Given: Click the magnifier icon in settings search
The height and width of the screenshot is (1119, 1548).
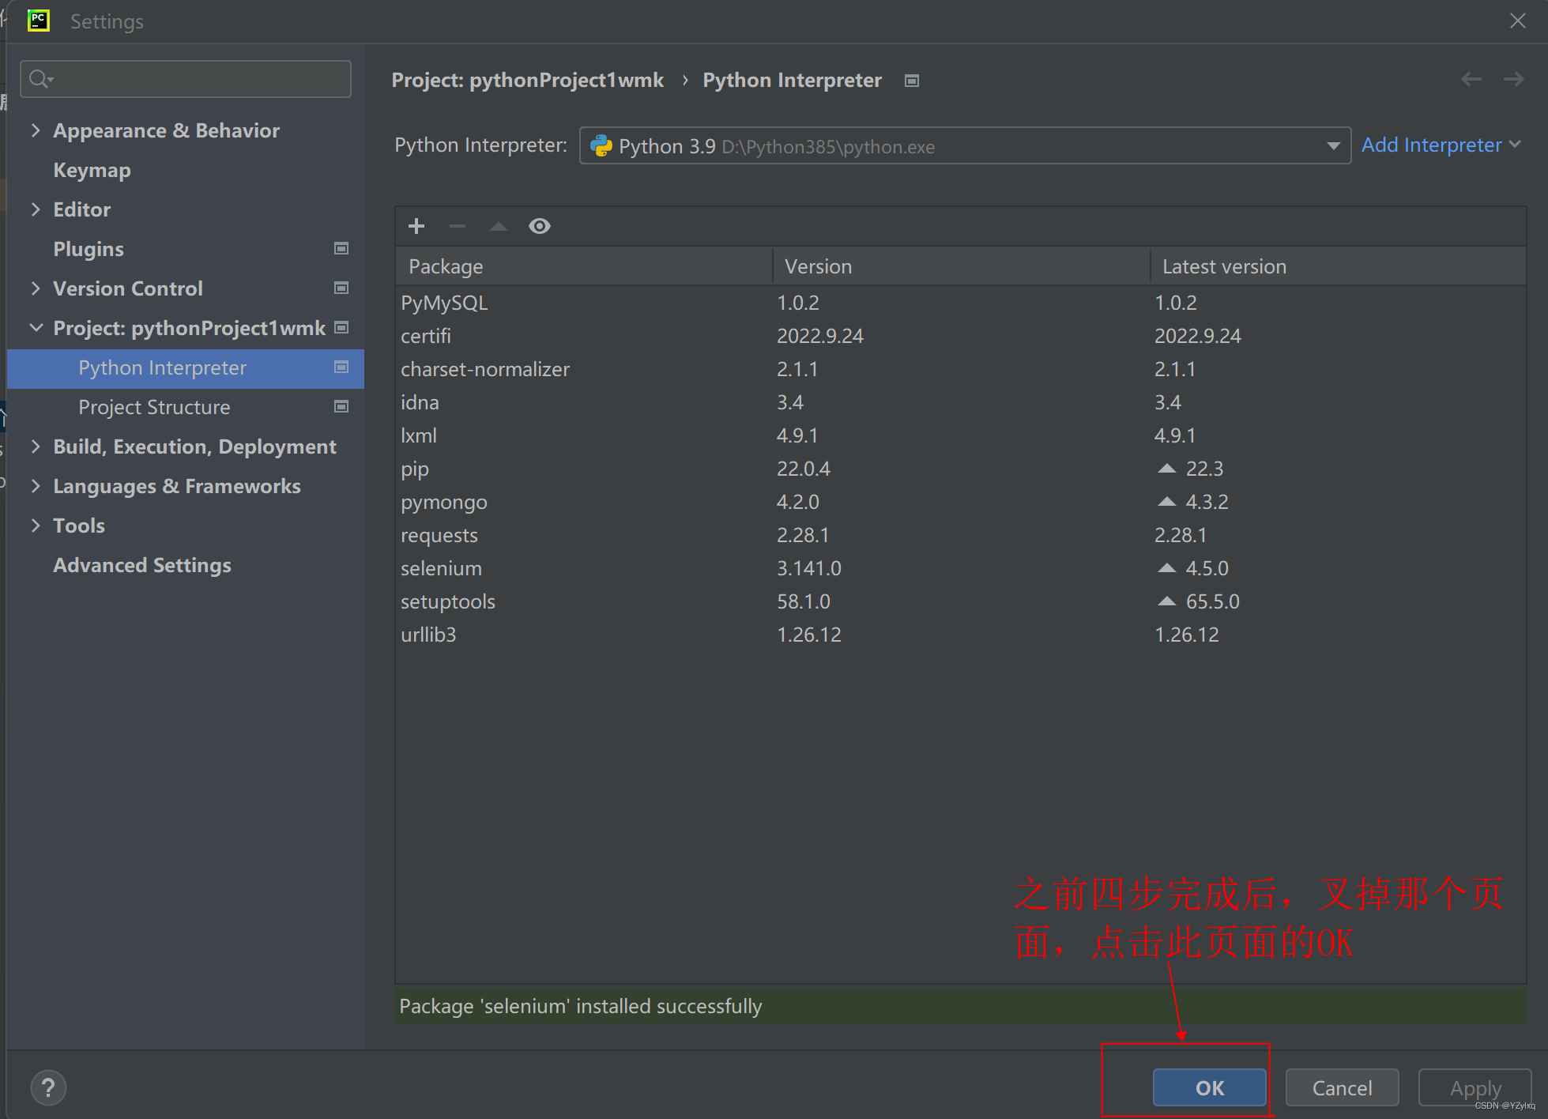Looking at the screenshot, I should pos(40,78).
